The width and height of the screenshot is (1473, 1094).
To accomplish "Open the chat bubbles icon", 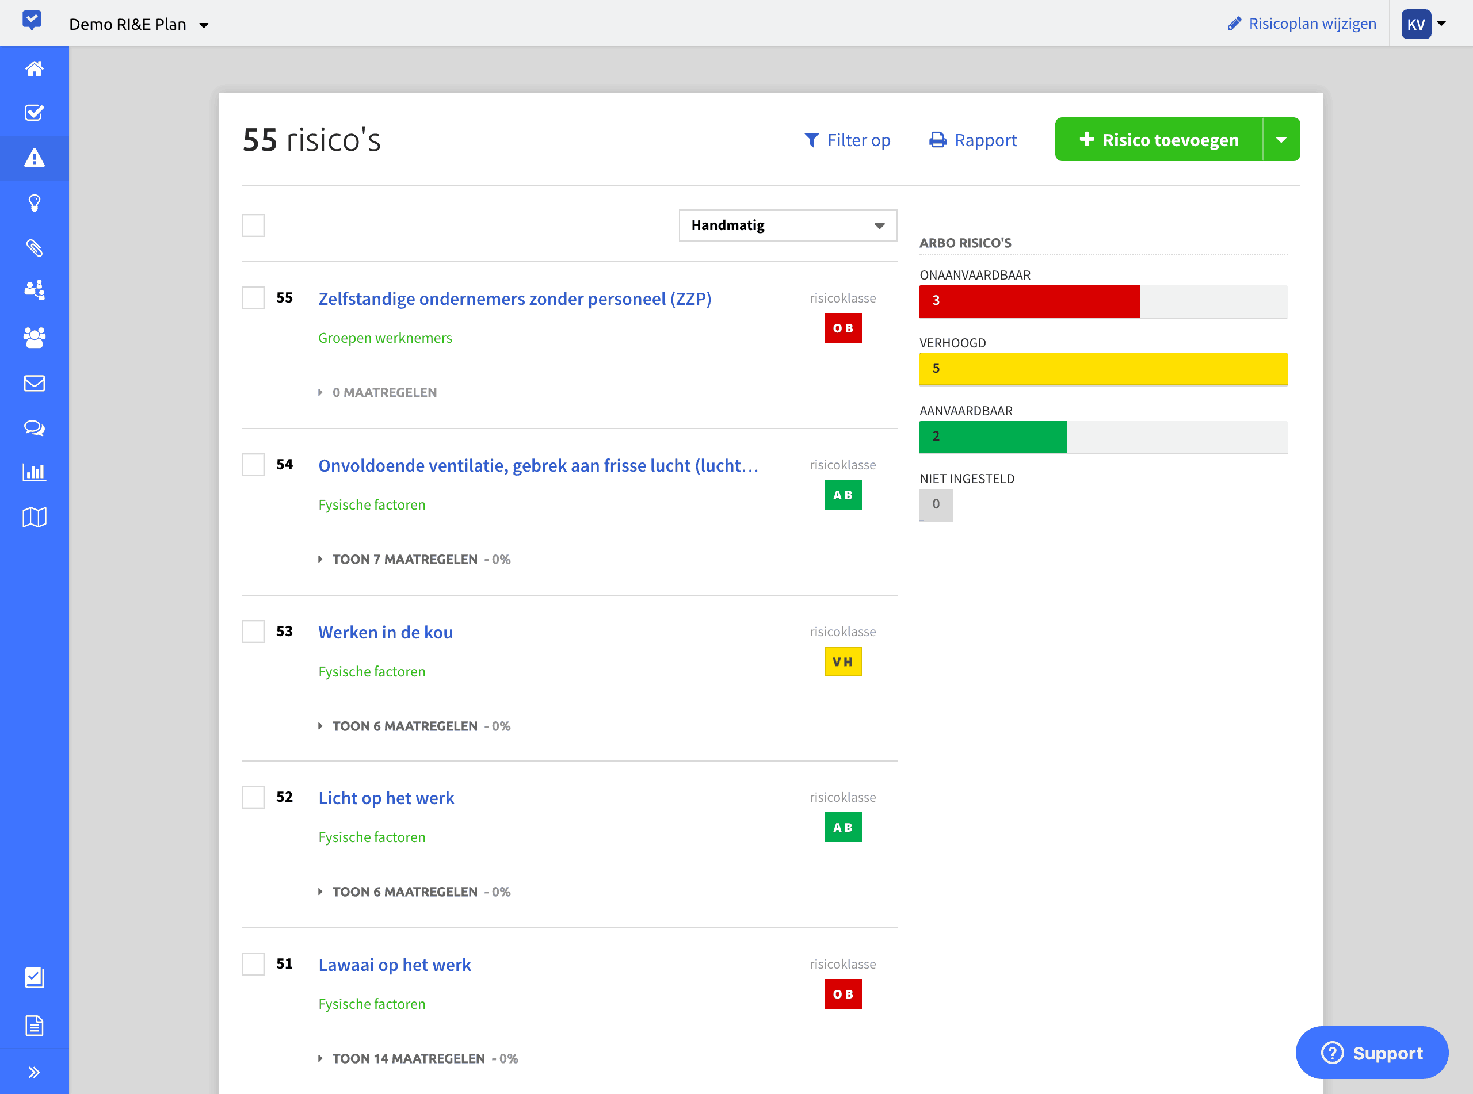I will pyautogui.click(x=34, y=428).
